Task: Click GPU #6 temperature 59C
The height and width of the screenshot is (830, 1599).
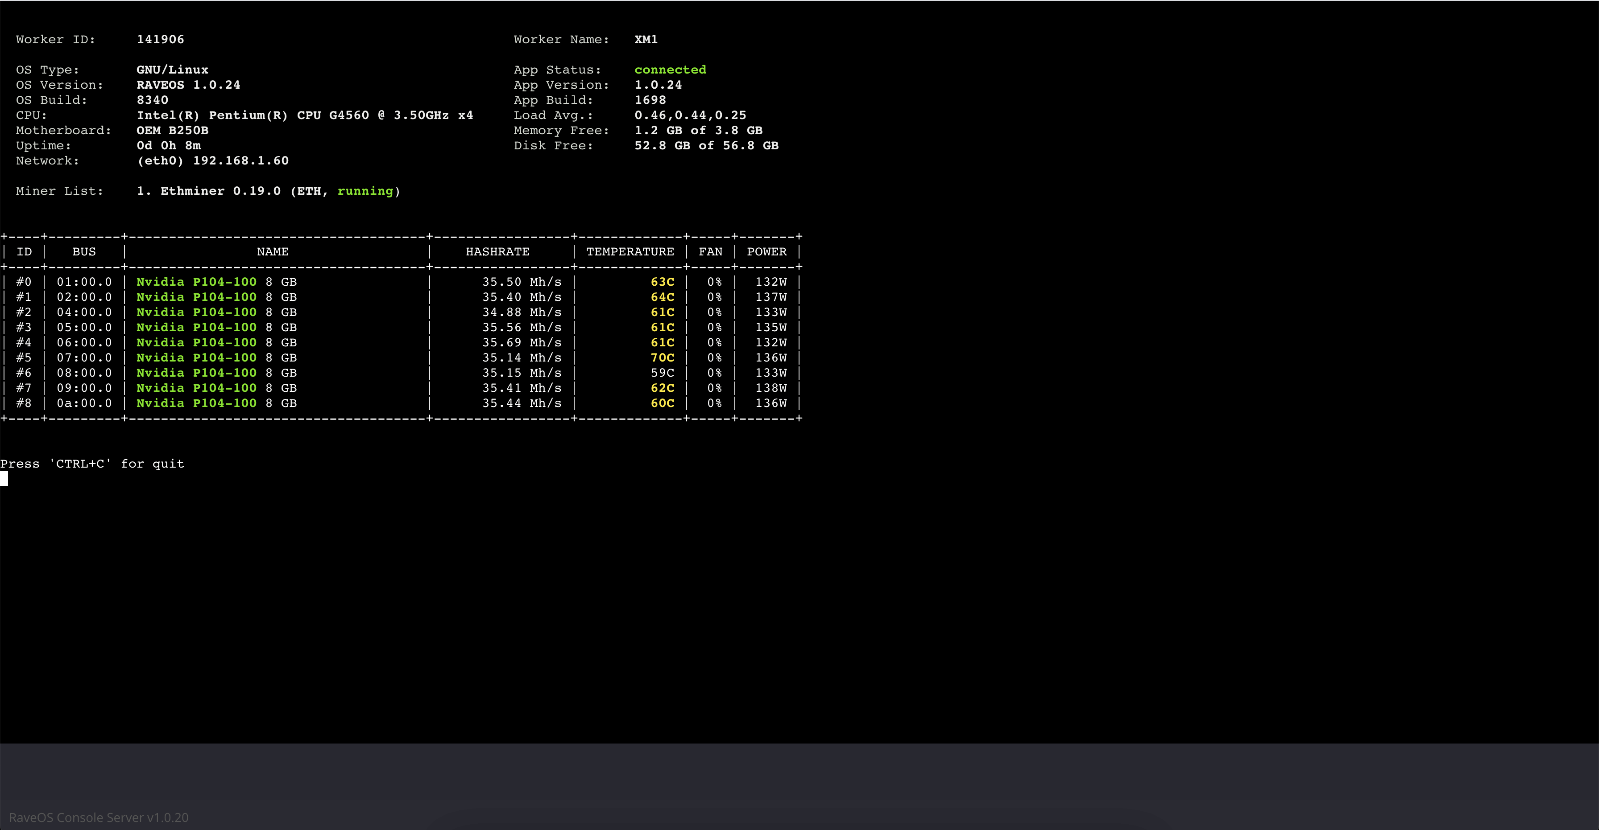Action: [662, 373]
